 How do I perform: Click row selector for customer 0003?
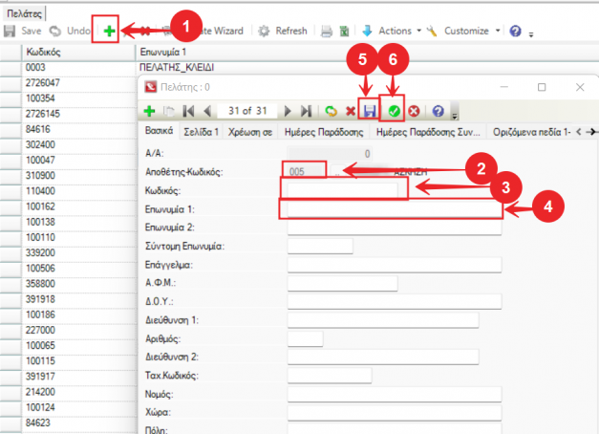pyautogui.click(x=11, y=68)
